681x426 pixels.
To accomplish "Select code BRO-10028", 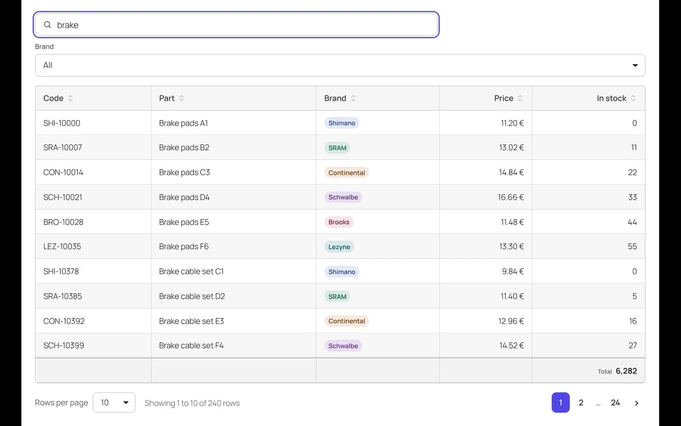I will (63, 222).
